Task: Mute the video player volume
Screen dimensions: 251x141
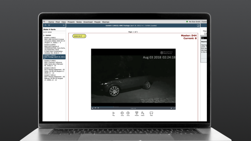Action: (171, 108)
